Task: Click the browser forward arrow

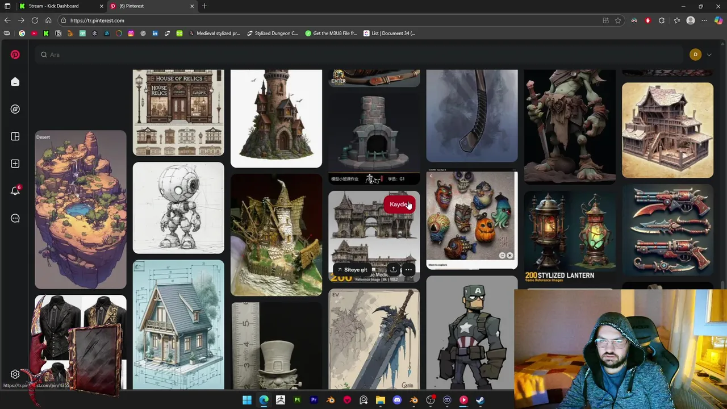Action: (21, 20)
